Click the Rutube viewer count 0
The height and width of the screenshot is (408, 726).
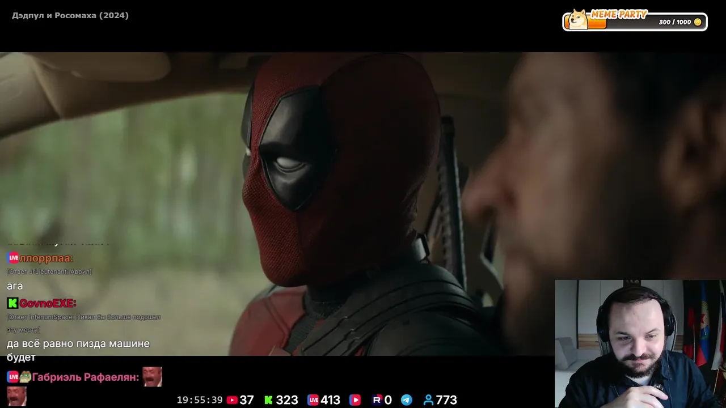point(388,400)
